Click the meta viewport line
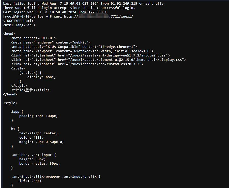This screenshot has width=229, height=188. [82, 51]
